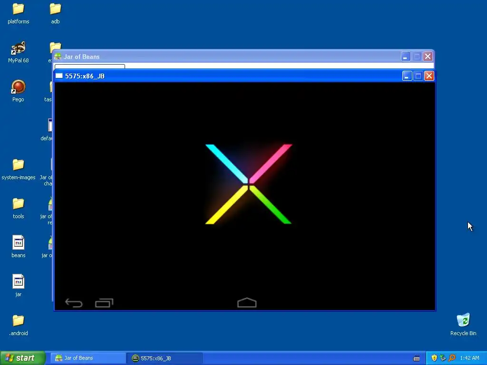487x365 pixels.
Task: Click the Safely Remove Hardware tray icon
Action: click(443, 358)
